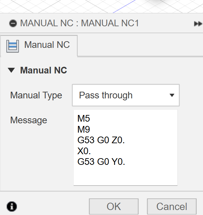Viewport: 203px width, 215px height.
Task: Click the Pass through dropdown arrow
Action: 172,95
